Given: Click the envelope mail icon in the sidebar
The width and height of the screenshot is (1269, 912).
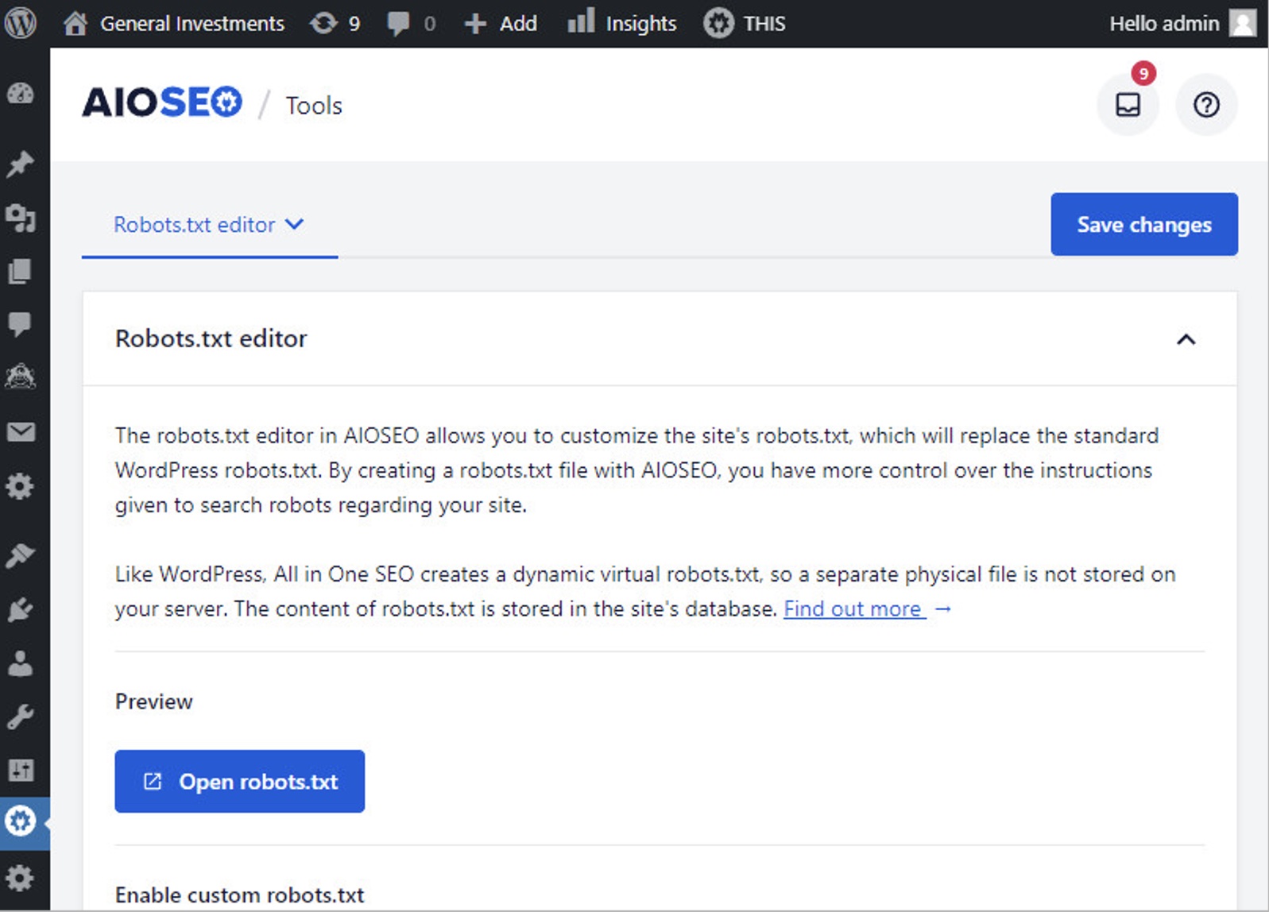Looking at the screenshot, I should pos(21,432).
